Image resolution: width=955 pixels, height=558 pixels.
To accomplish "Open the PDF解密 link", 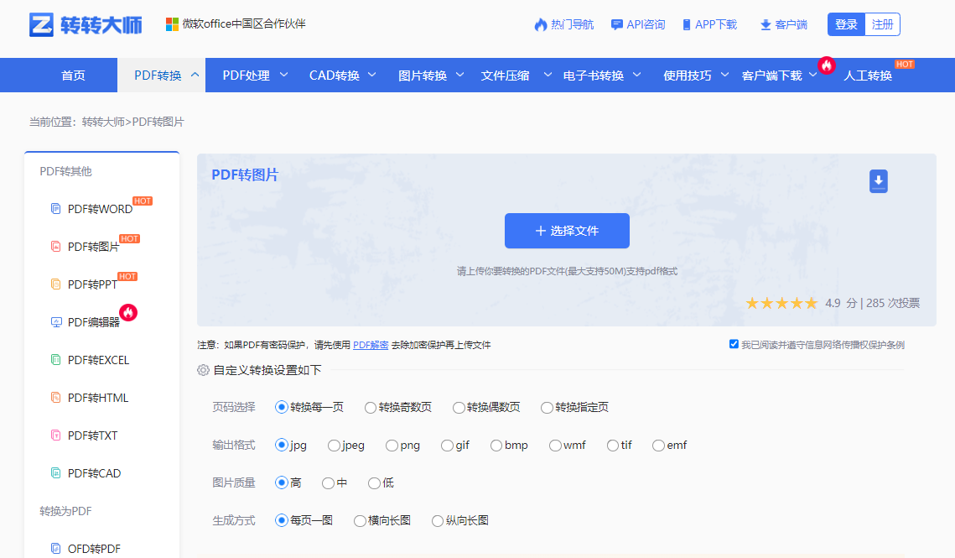I will click(x=371, y=344).
